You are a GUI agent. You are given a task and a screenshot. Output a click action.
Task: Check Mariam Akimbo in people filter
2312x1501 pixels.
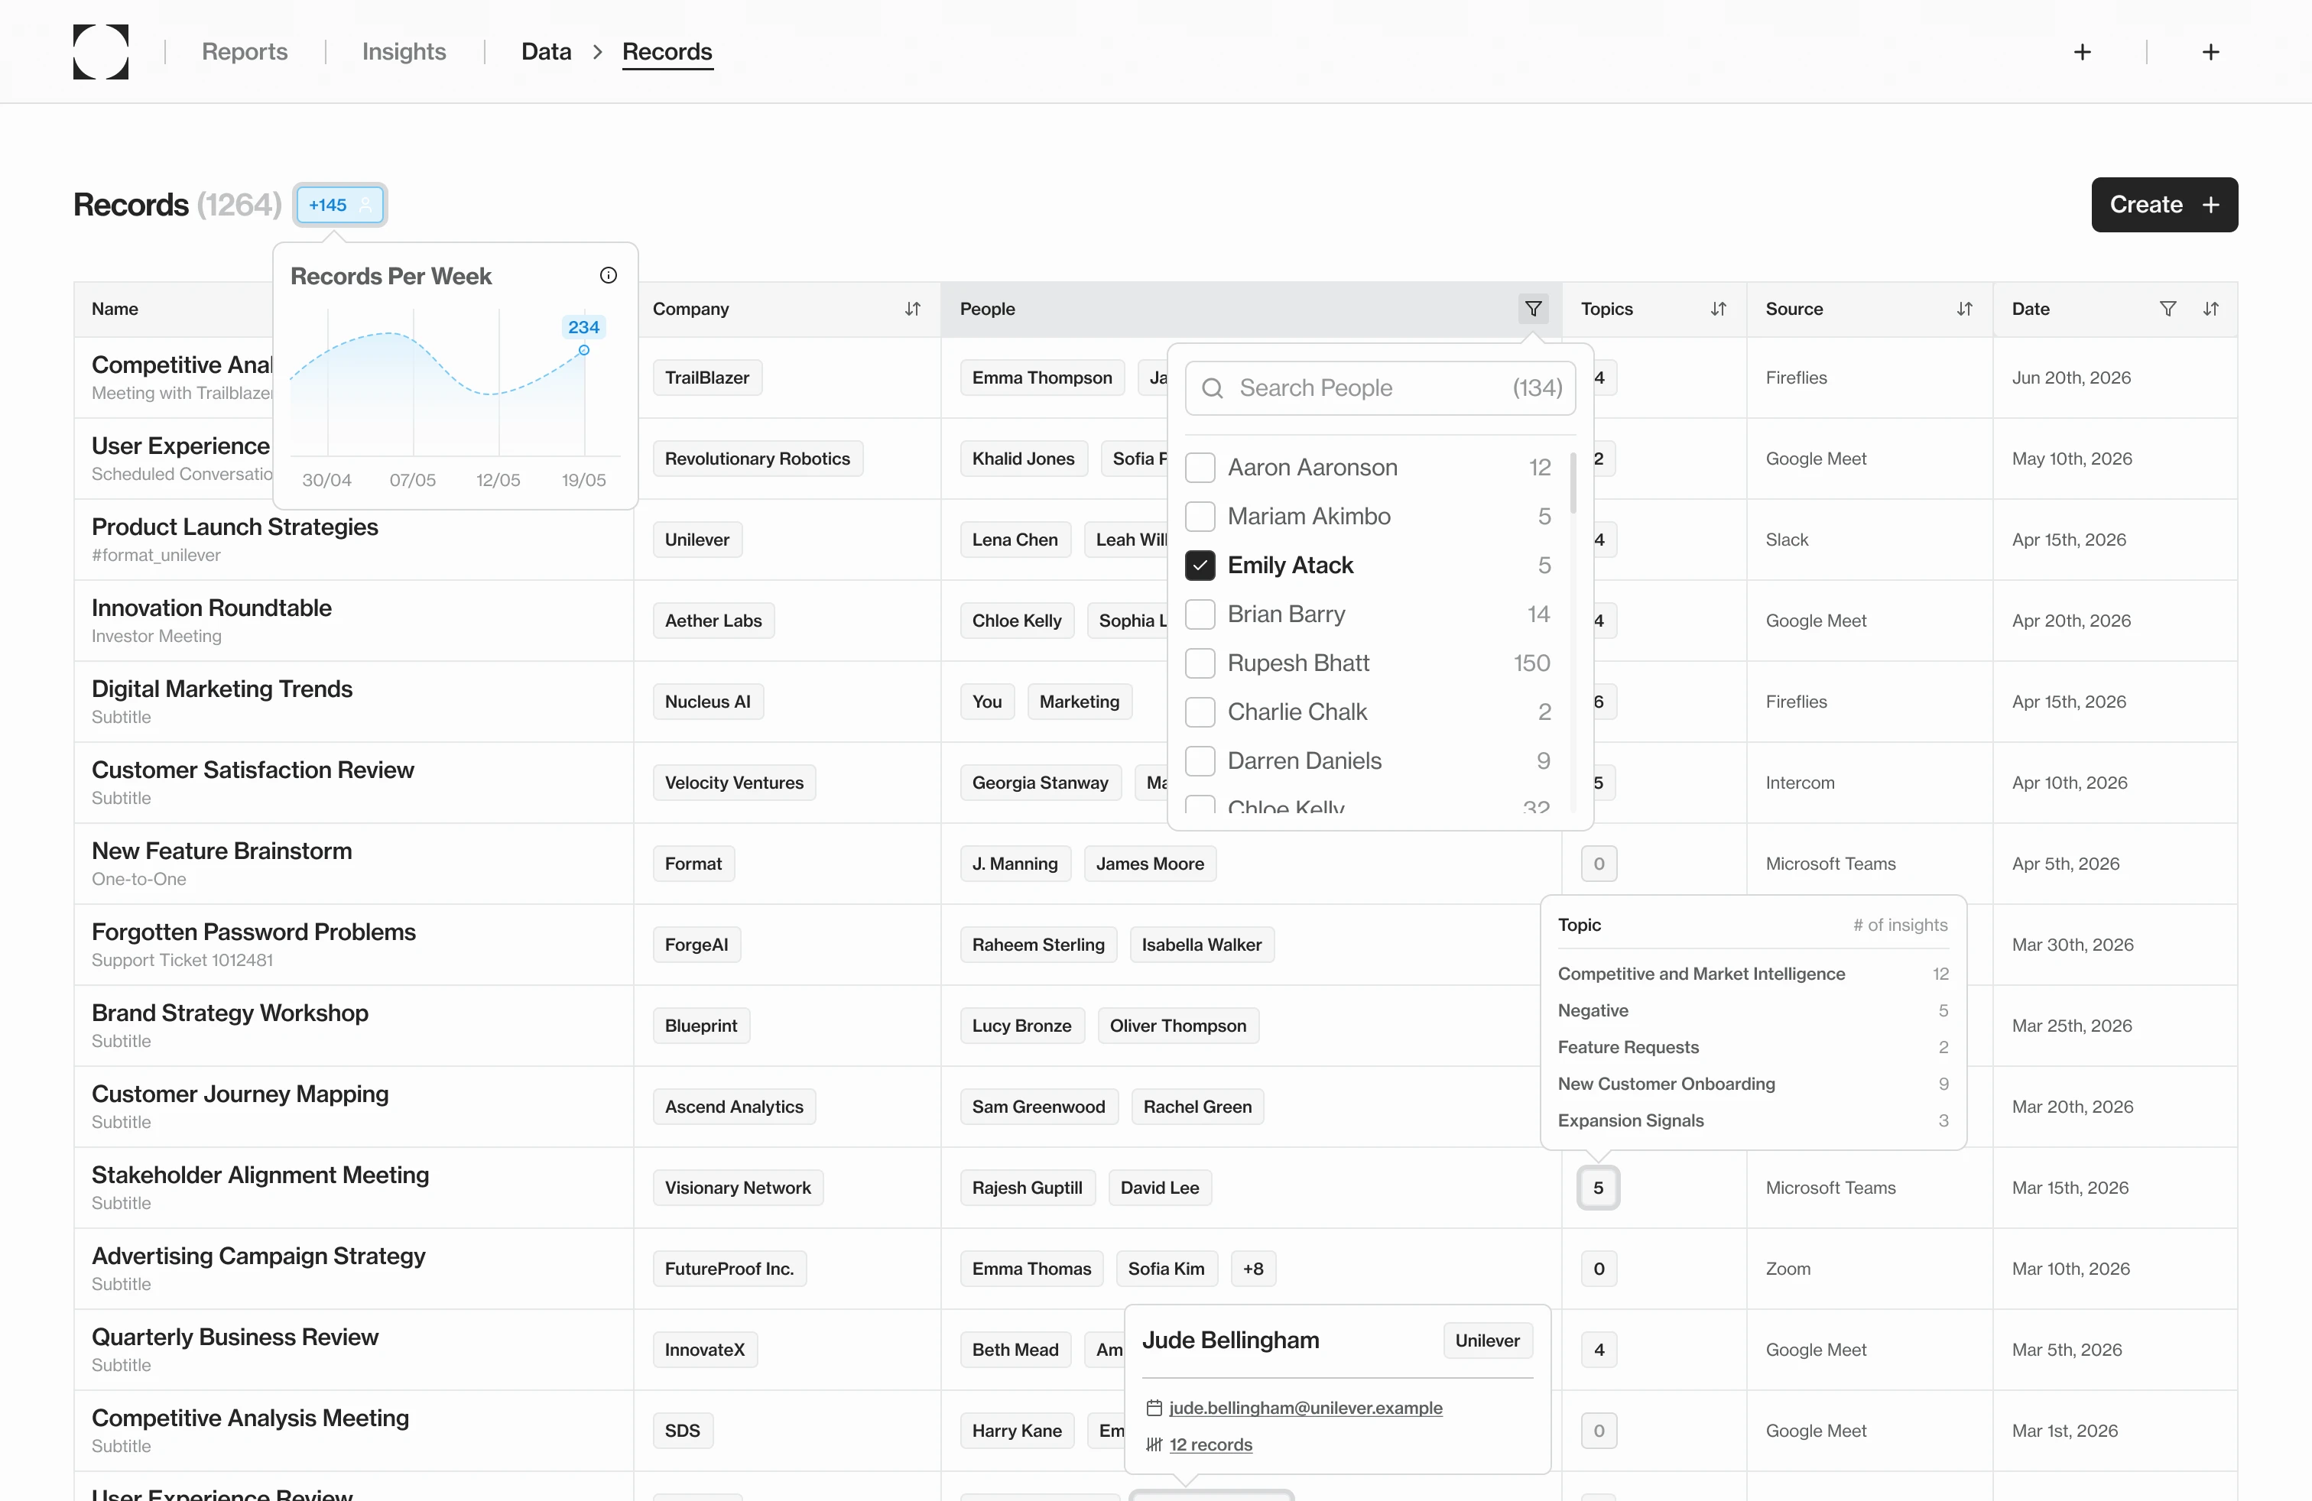coord(1200,517)
